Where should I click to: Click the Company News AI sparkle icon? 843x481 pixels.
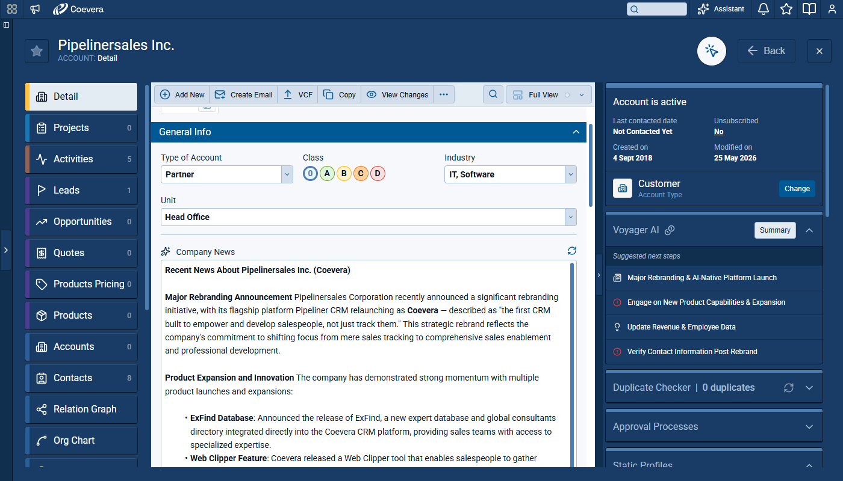tap(166, 251)
